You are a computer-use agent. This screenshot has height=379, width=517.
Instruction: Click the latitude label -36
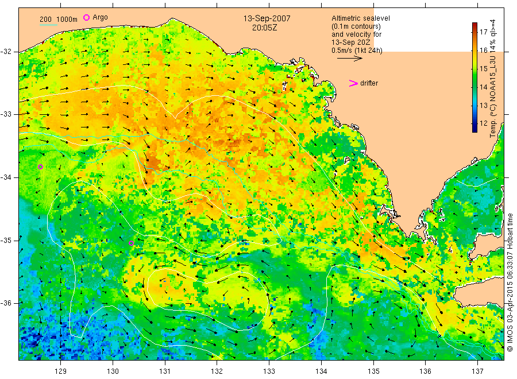(6, 303)
